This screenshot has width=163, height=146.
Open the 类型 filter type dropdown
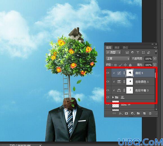pyautogui.click(x=113, y=52)
